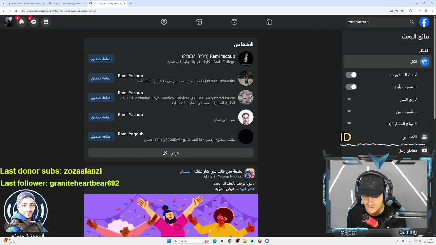Click the search magnifier in the Facebook search box
436x245 pixels.
click(x=412, y=22)
